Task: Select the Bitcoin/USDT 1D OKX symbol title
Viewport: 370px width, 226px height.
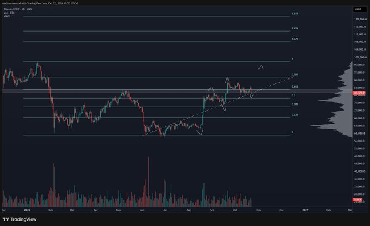Action: [18, 9]
